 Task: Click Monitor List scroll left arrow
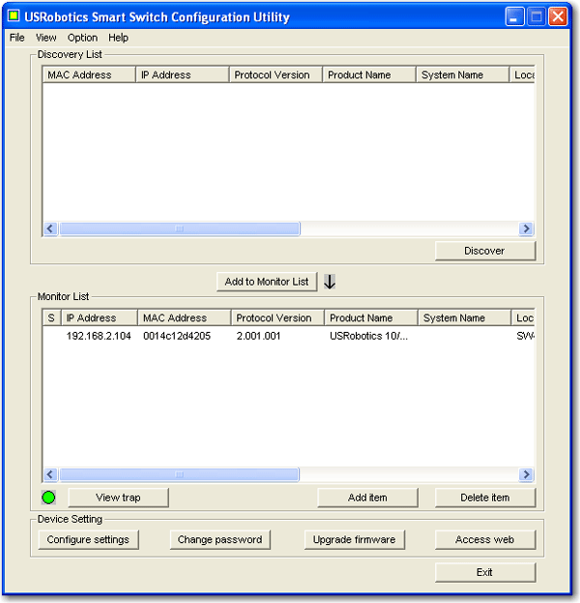[x=50, y=474]
